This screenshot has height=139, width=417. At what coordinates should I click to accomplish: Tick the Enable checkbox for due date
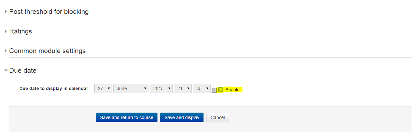[221, 90]
